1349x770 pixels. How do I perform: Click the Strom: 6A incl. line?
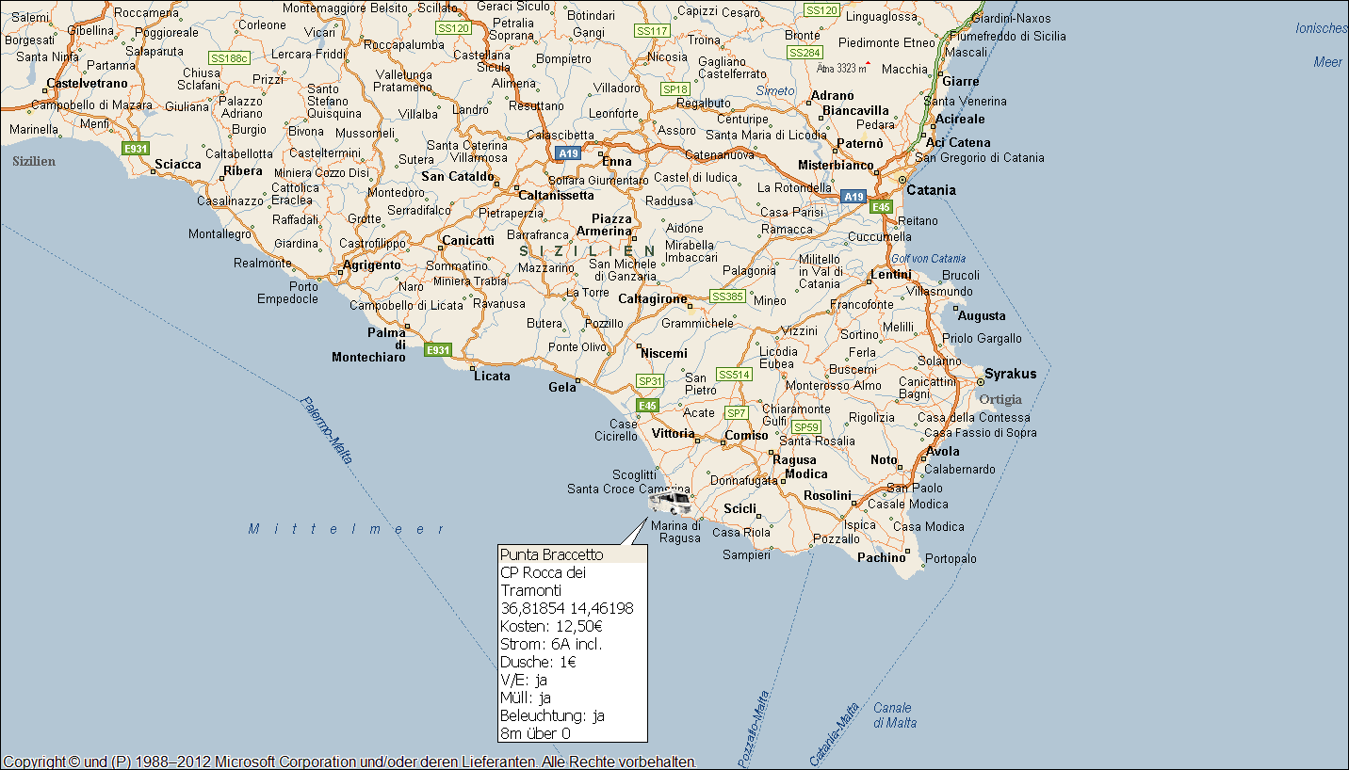(551, 644)
